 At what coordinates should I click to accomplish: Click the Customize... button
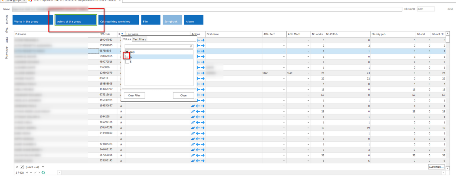436,167
